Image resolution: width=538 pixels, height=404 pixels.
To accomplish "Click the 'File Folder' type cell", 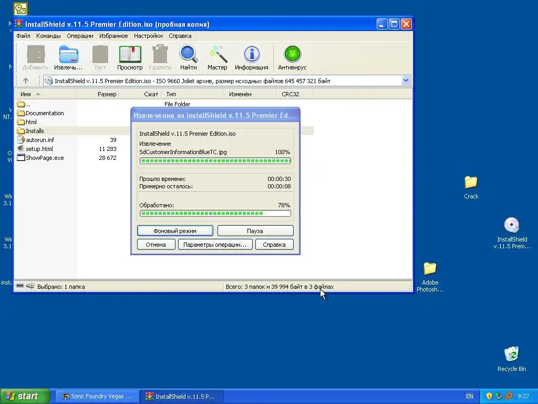I will click(x=177, y=104).
